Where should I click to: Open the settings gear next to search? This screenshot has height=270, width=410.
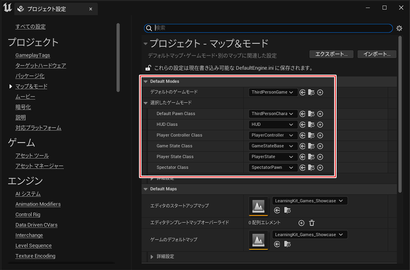pyautogui.click(x=399, y=28)
